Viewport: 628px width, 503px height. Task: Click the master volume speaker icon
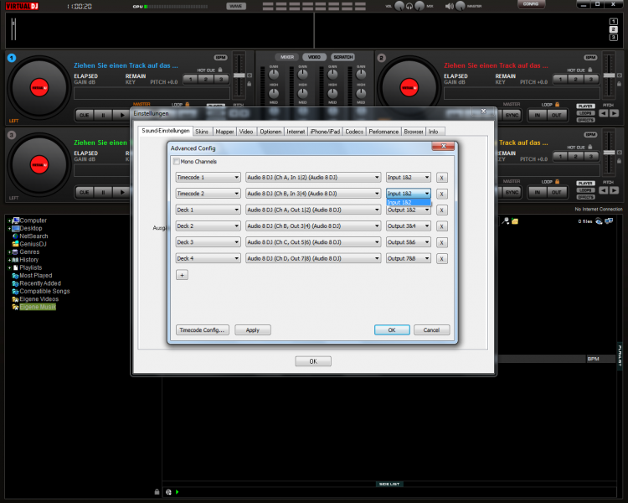tap(450, 6)
